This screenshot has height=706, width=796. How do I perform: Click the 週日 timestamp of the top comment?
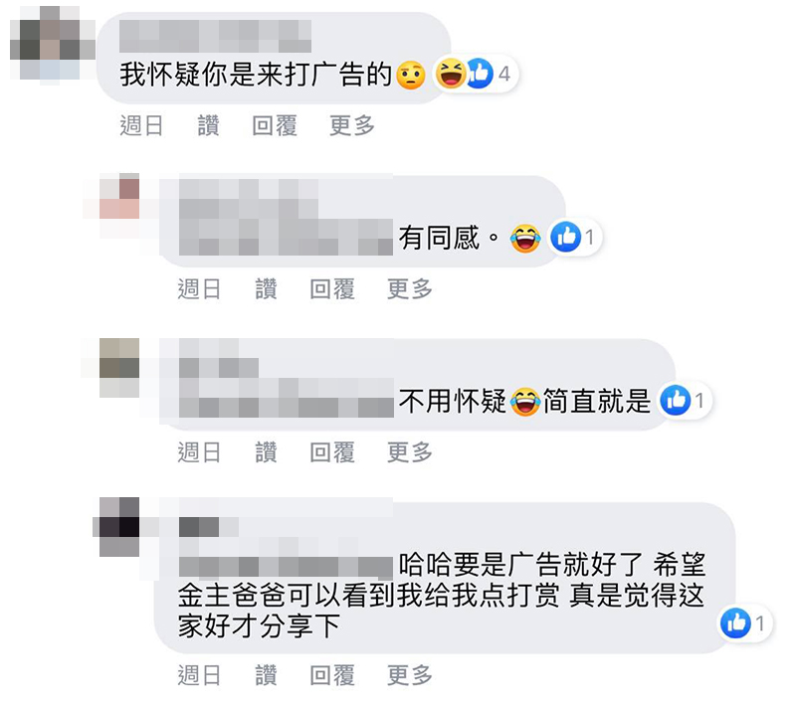[x=141, y=125]
